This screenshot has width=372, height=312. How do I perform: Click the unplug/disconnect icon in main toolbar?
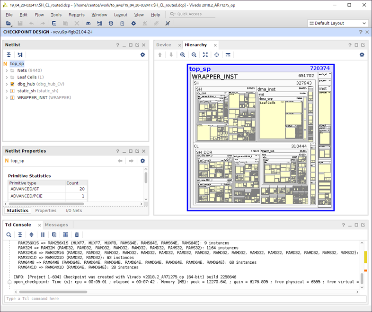click(168, 23)
